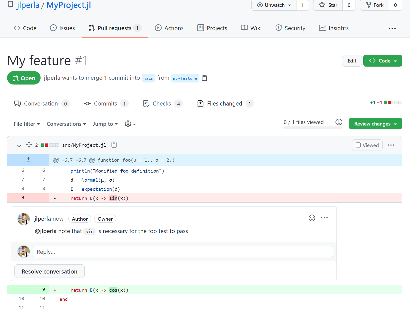Copy src/MyProject.jl file path icon
This screenshot has height=313, width=410.
click(x=114, y=145)
